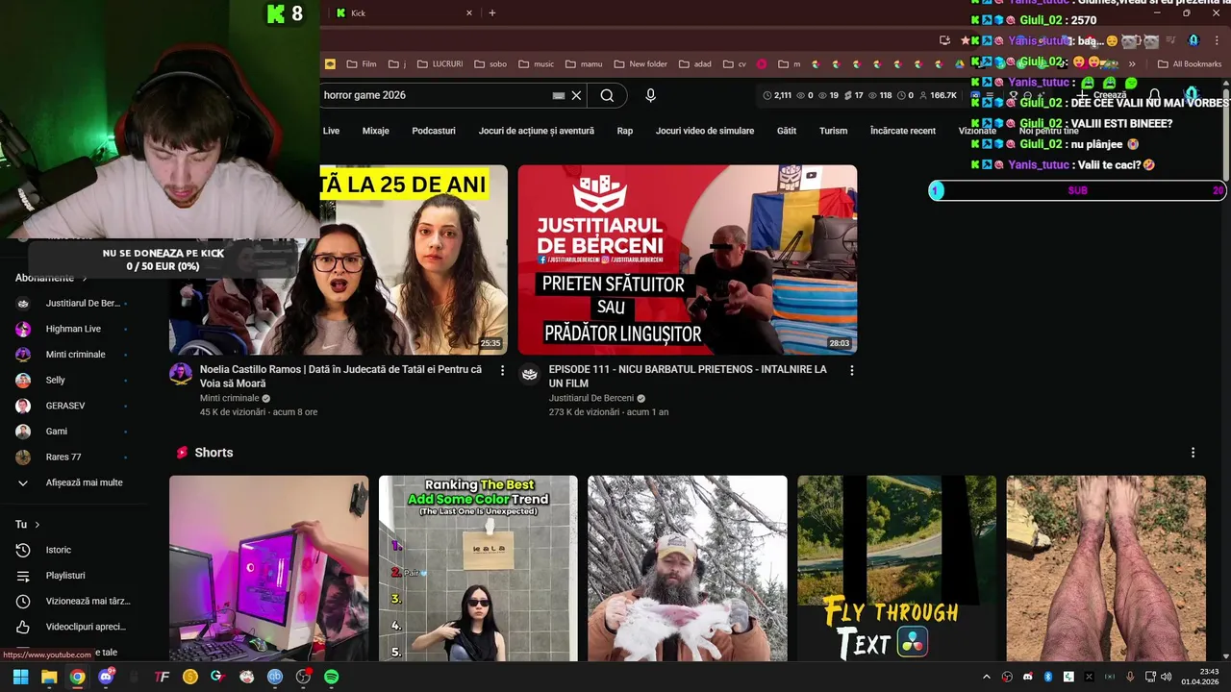
Task: Select the Mixaje filter chip
Action: coord(375,131)
